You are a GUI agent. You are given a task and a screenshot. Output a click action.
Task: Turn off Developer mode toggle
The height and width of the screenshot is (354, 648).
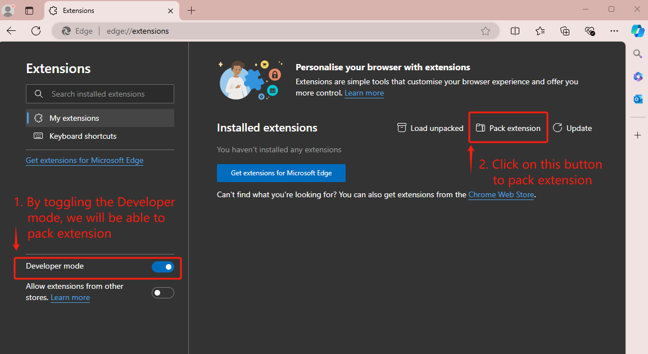coord(163,267)
